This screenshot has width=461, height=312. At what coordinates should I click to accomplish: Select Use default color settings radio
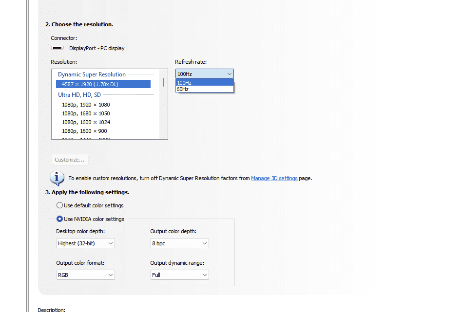click(x=59, y=205)
